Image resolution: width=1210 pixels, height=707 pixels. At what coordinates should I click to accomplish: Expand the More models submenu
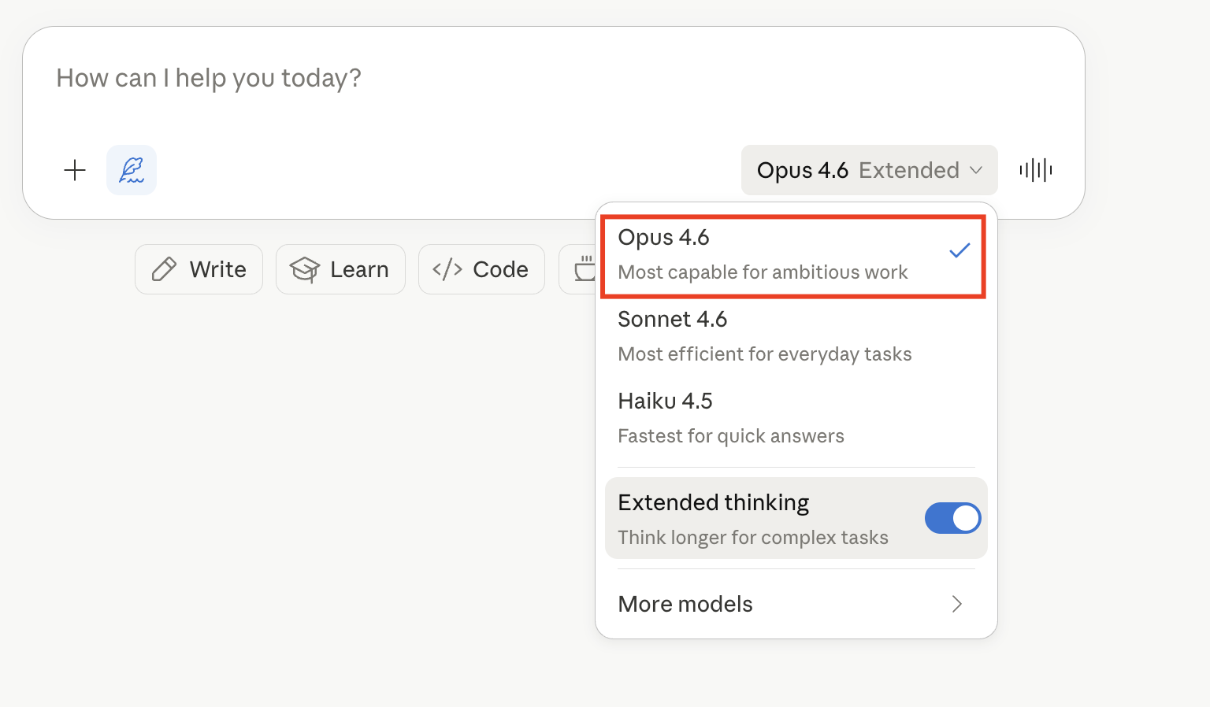[796, 604]
